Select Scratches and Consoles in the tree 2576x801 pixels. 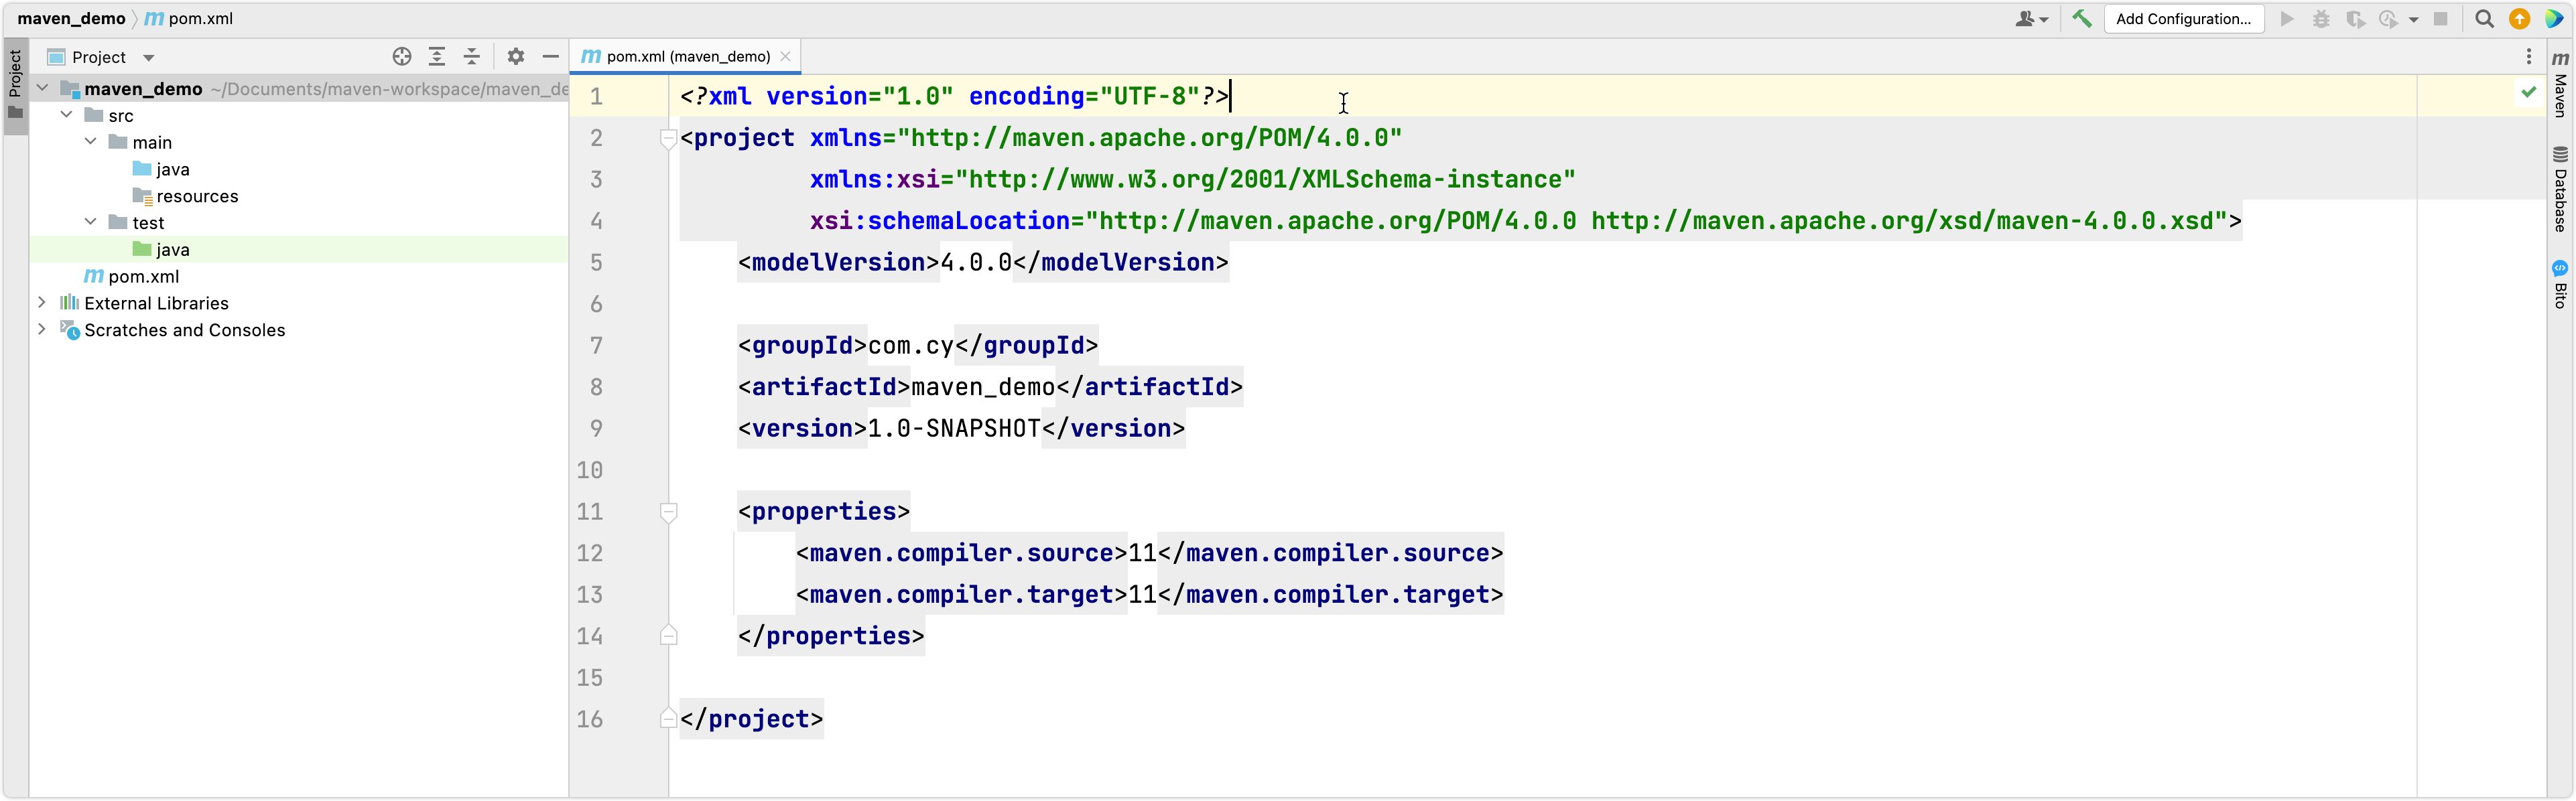[173, 329]
